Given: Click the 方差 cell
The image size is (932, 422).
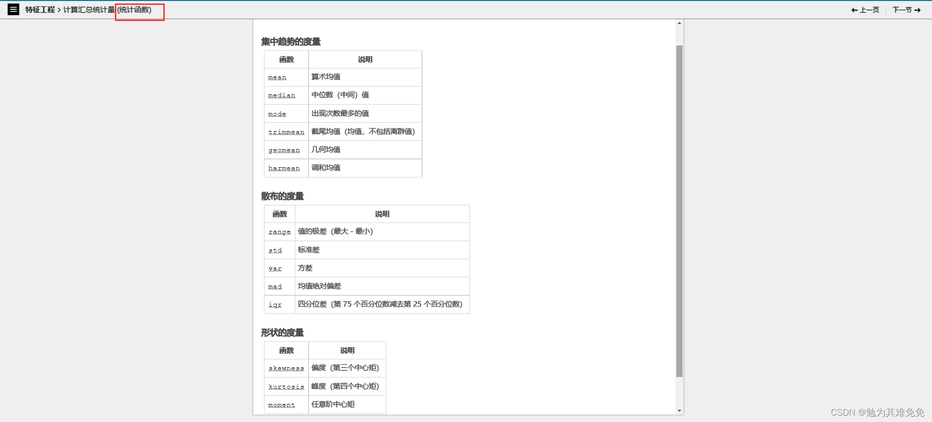Looking at the screenshot, I should [382, 268].
